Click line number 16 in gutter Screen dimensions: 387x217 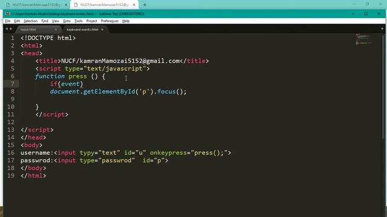(11, 153)
